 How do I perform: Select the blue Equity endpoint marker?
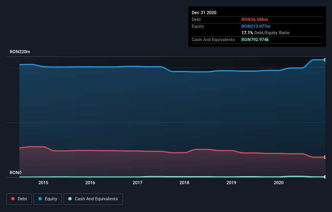(x=325, y=60)
